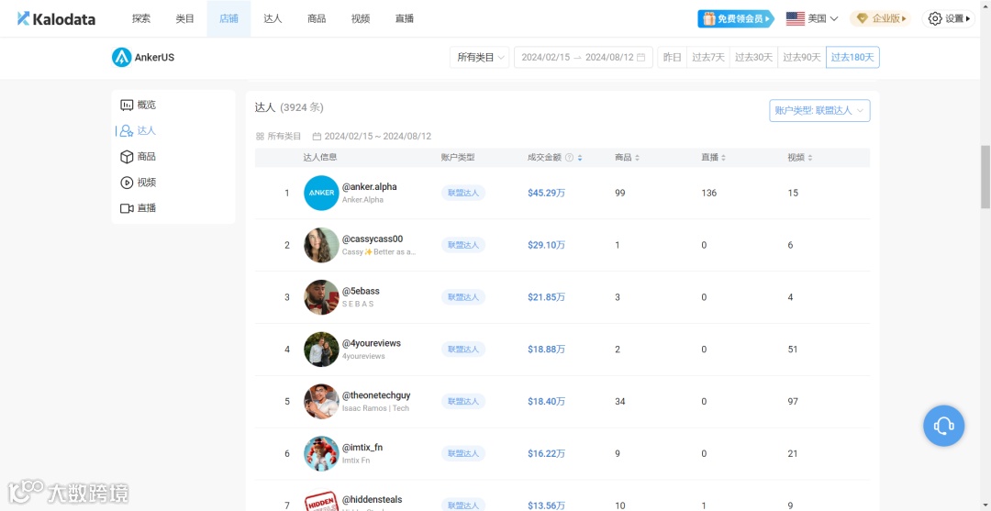991x511 pixels.
Task: Select the 过去7天 time range
Action: point(707,58)
